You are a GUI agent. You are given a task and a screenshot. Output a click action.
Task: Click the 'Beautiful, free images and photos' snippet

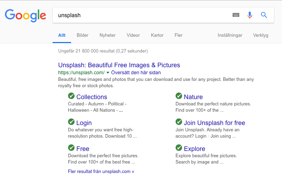156,83
